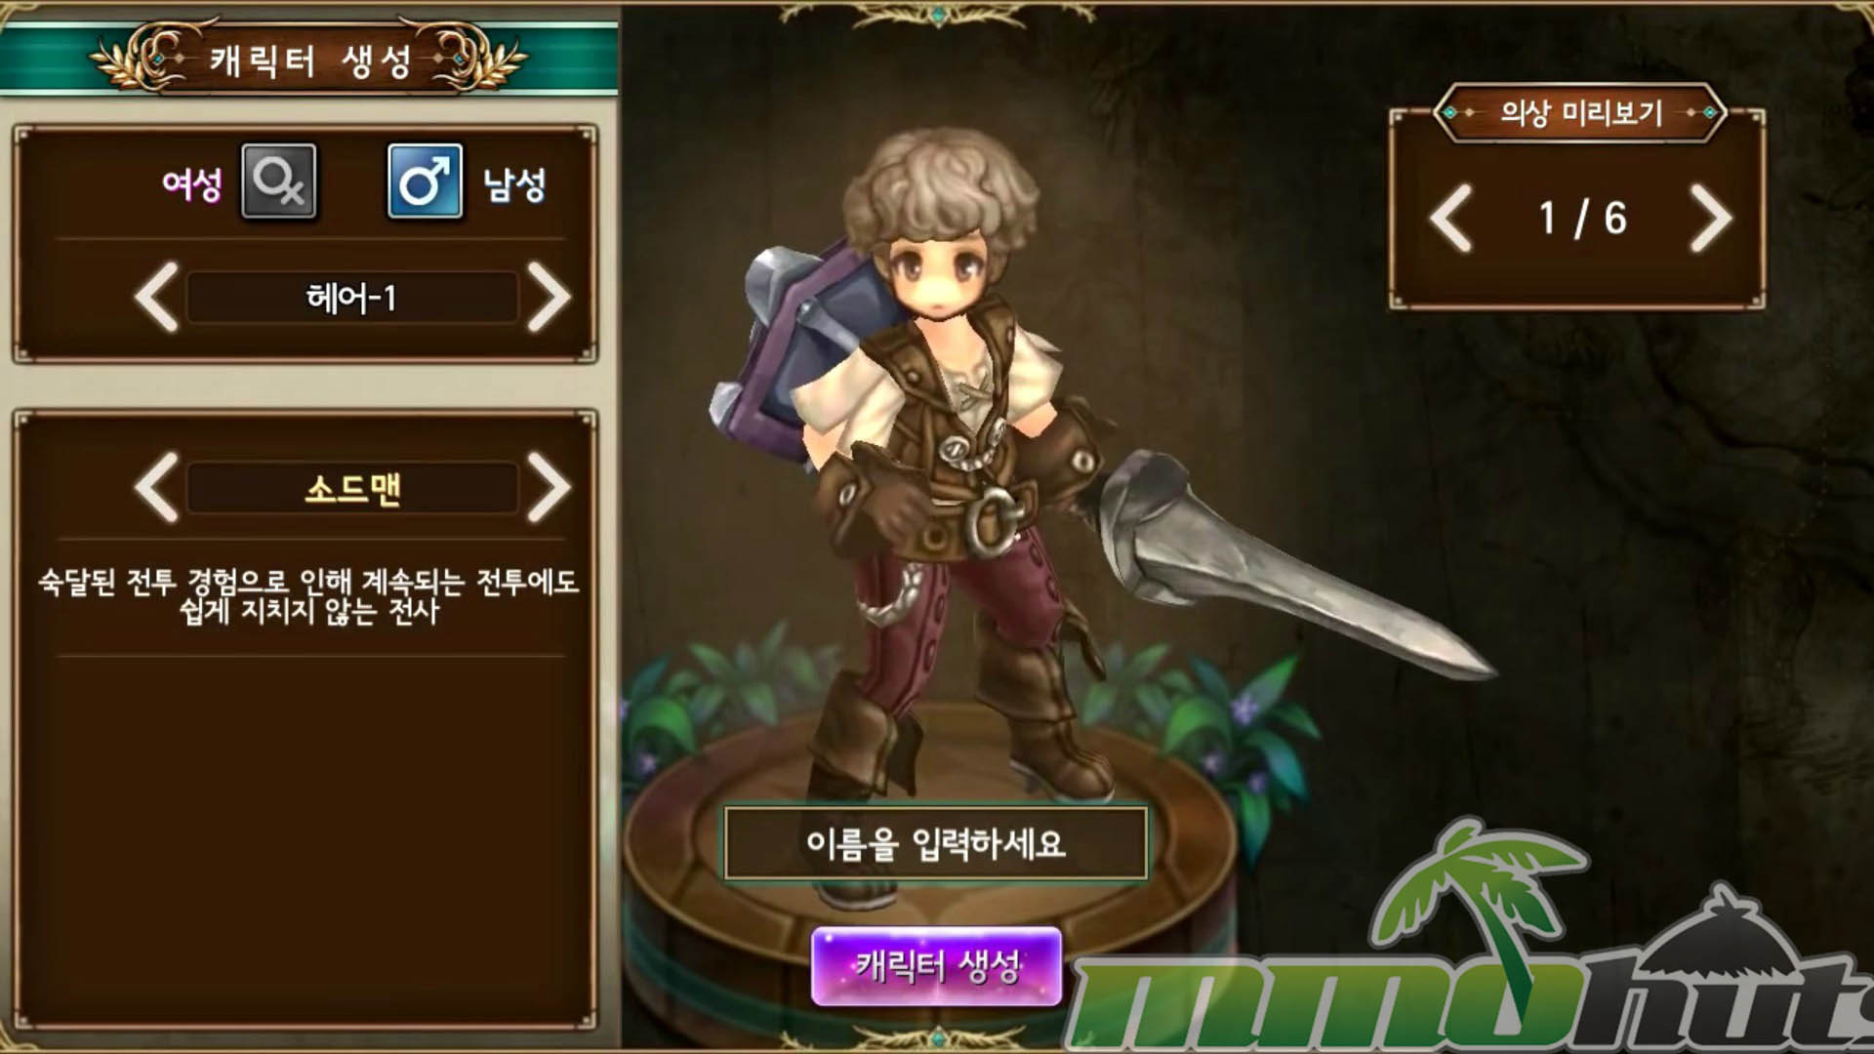Click the 남성 label

pyautogui.click(x=514, y=183)
